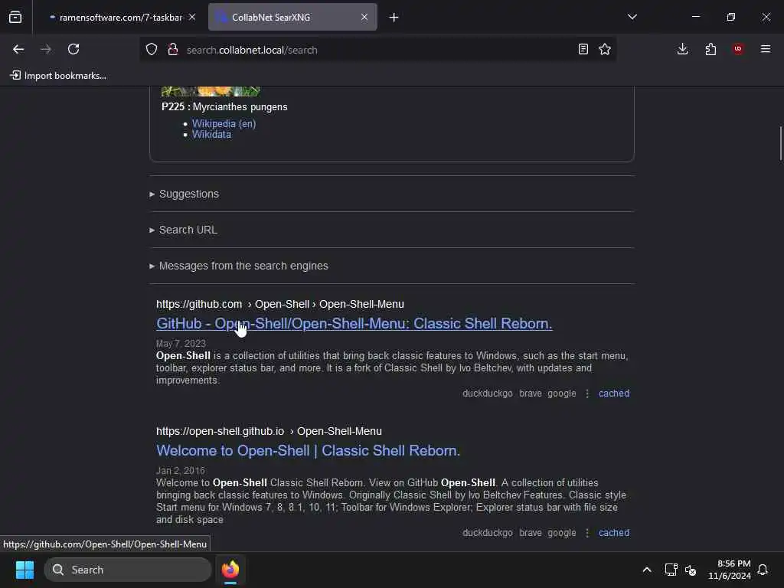Image resolution: width=784 pixels, height=588 pixels.
Task: Open more options dots for GitHub result
Action: (x=587, y=394)
